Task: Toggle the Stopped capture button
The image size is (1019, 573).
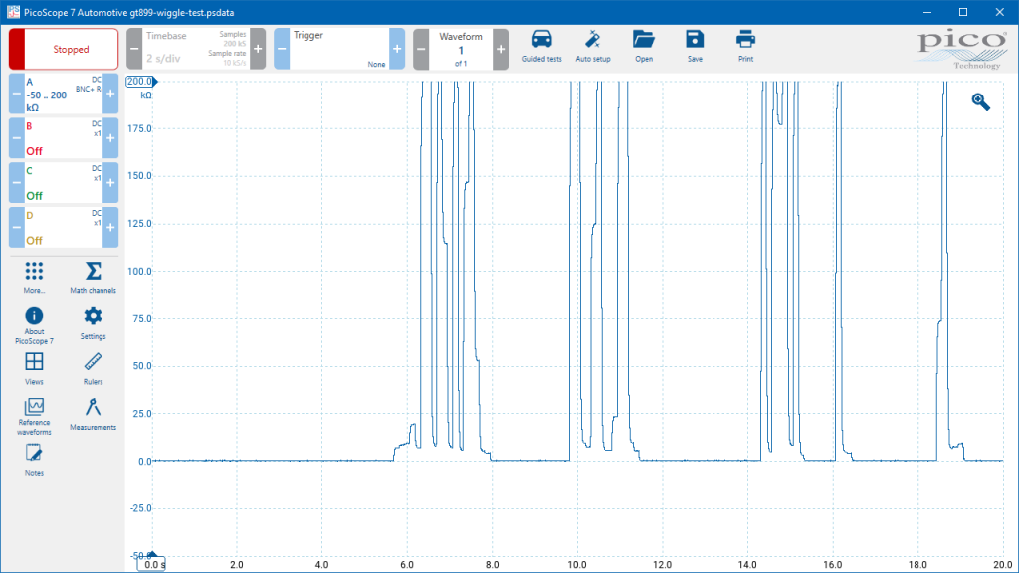Action: tap(64, 49)
